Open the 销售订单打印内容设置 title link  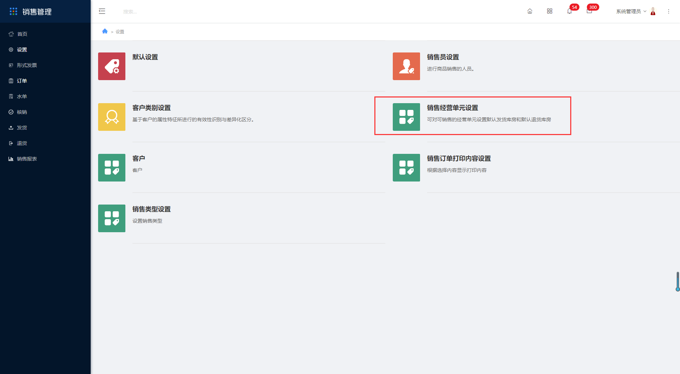(459, 158)
